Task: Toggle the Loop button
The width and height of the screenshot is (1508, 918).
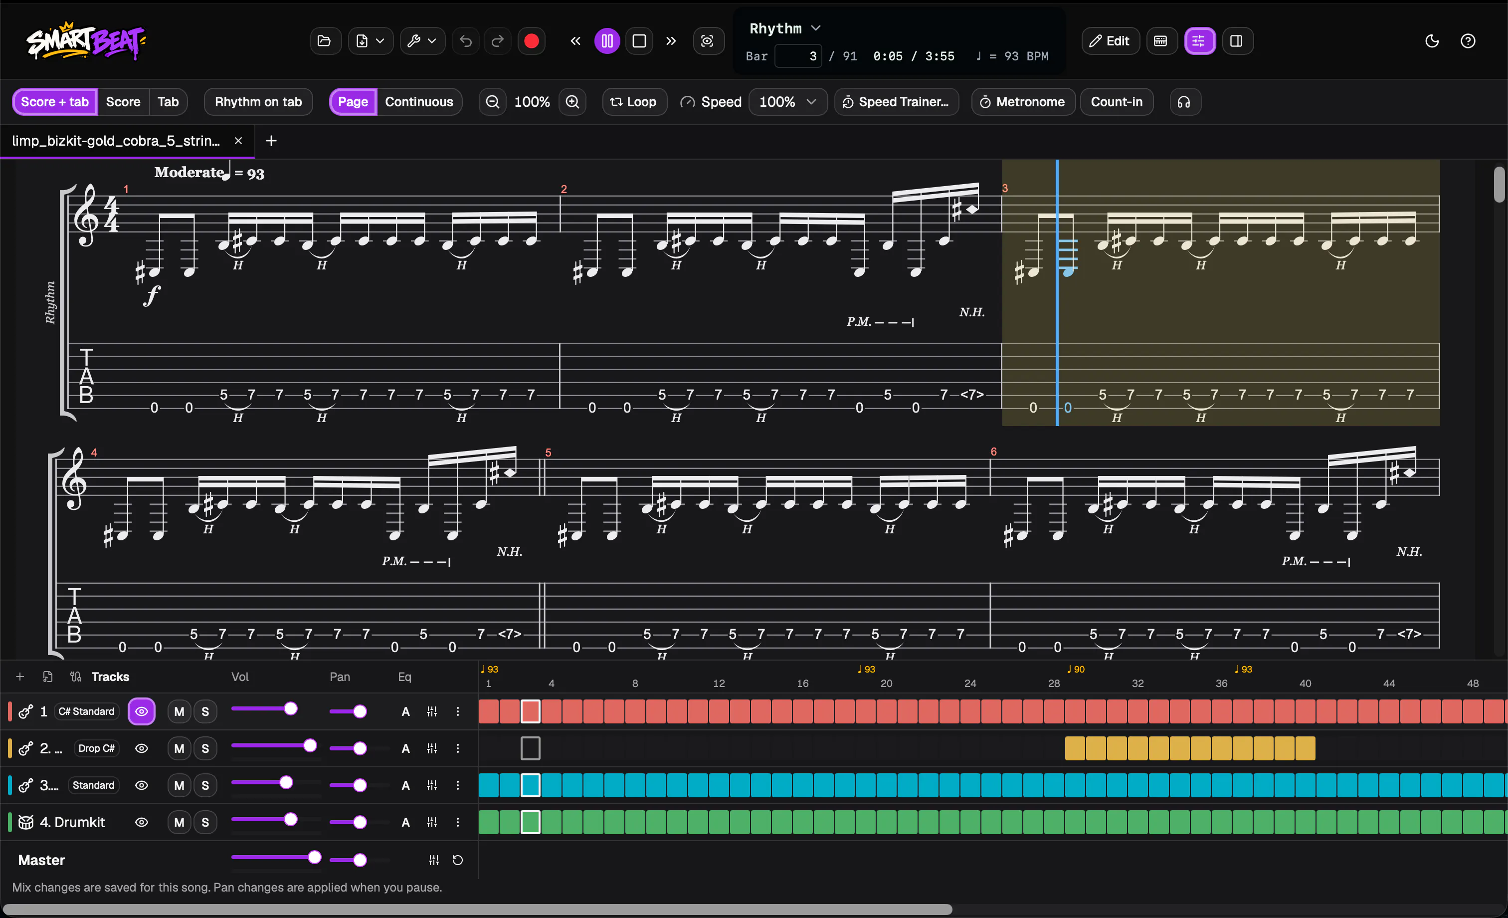Action: 634,102
